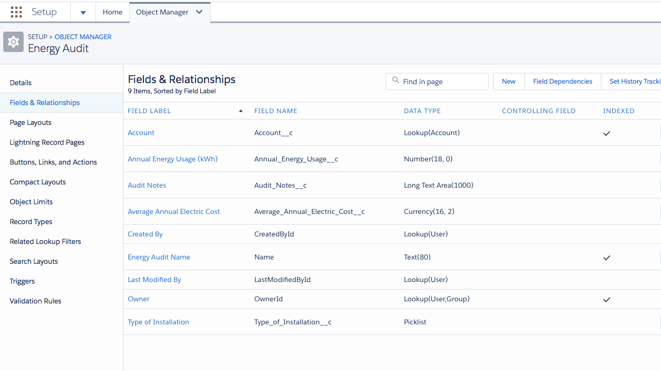Click the search magnifier icon

[396, 81]
